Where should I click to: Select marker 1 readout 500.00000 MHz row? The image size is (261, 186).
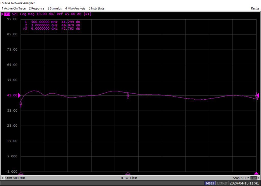(x=52, y=22)
